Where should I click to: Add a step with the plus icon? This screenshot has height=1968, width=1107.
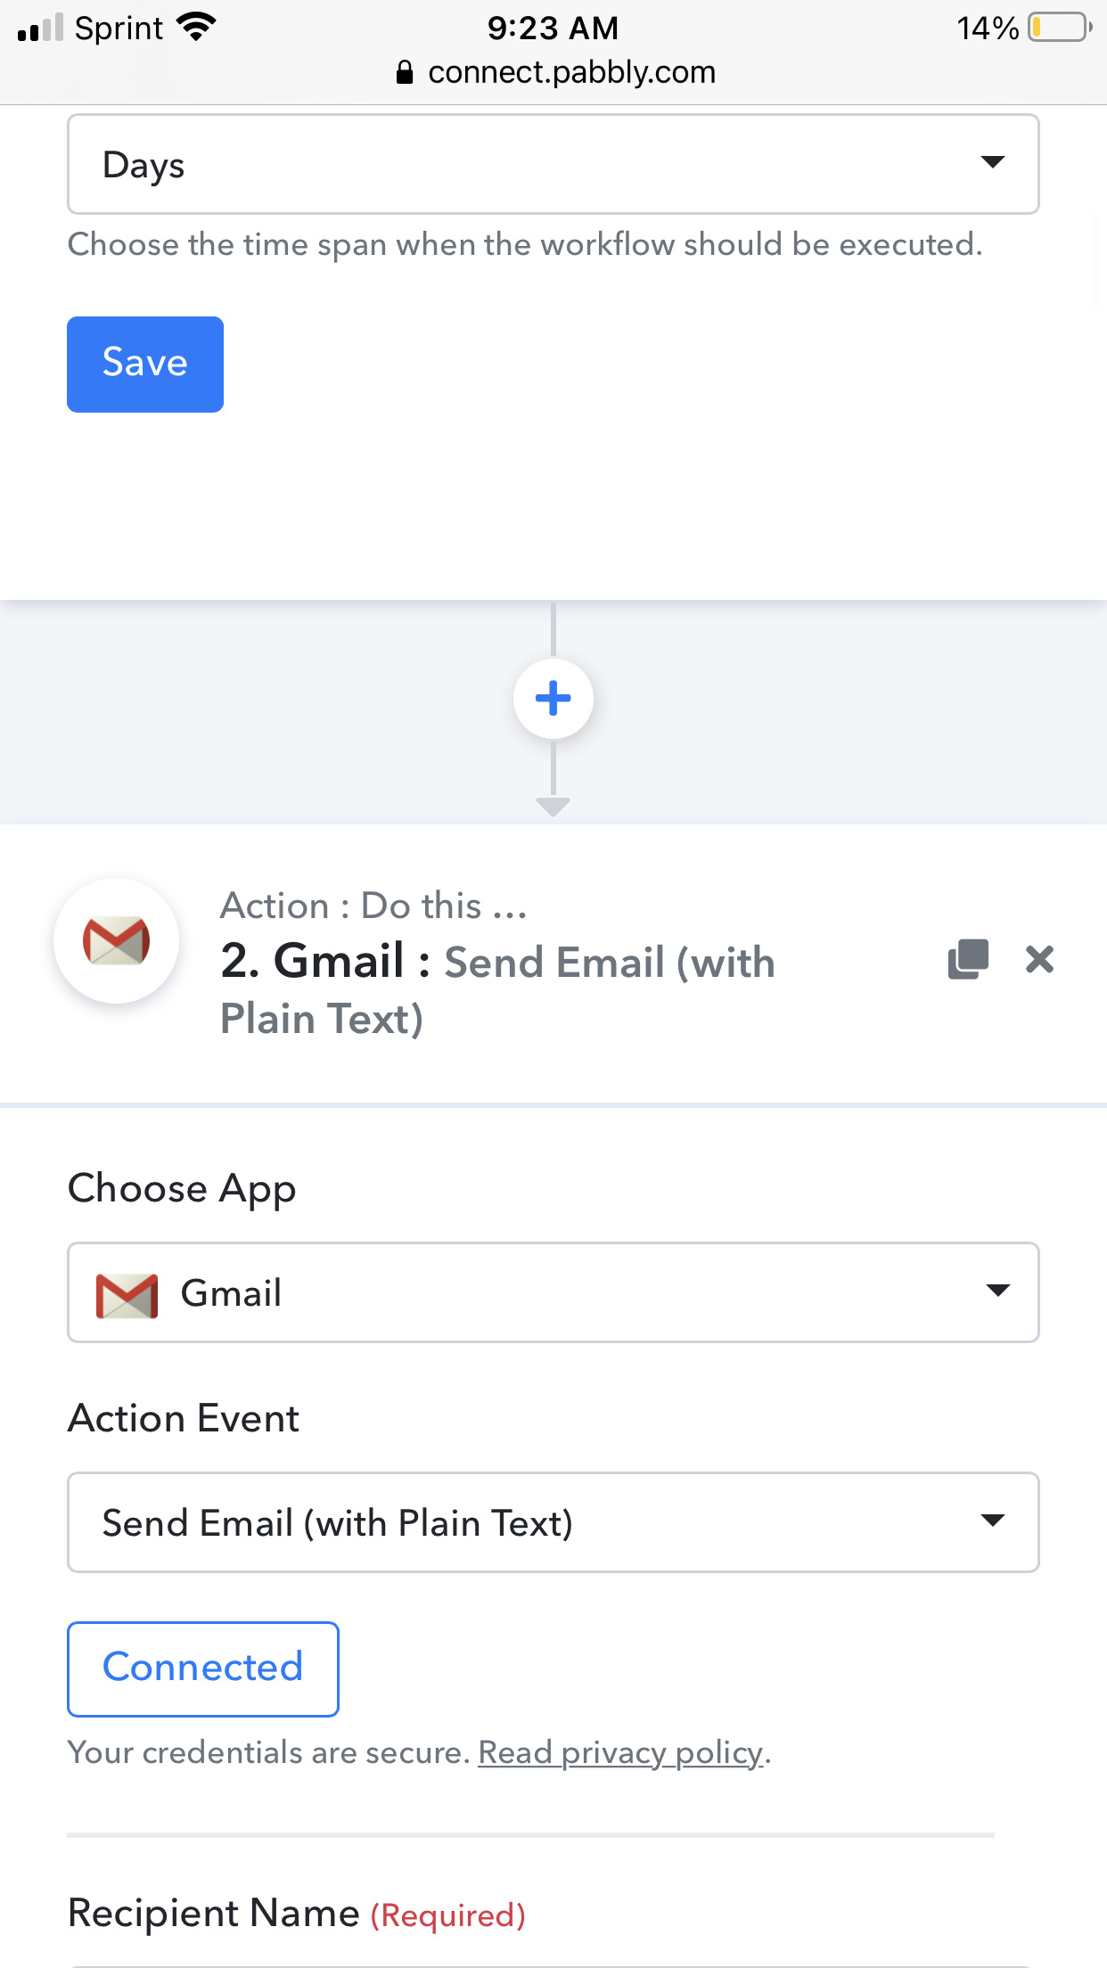[x=553, y=698]
